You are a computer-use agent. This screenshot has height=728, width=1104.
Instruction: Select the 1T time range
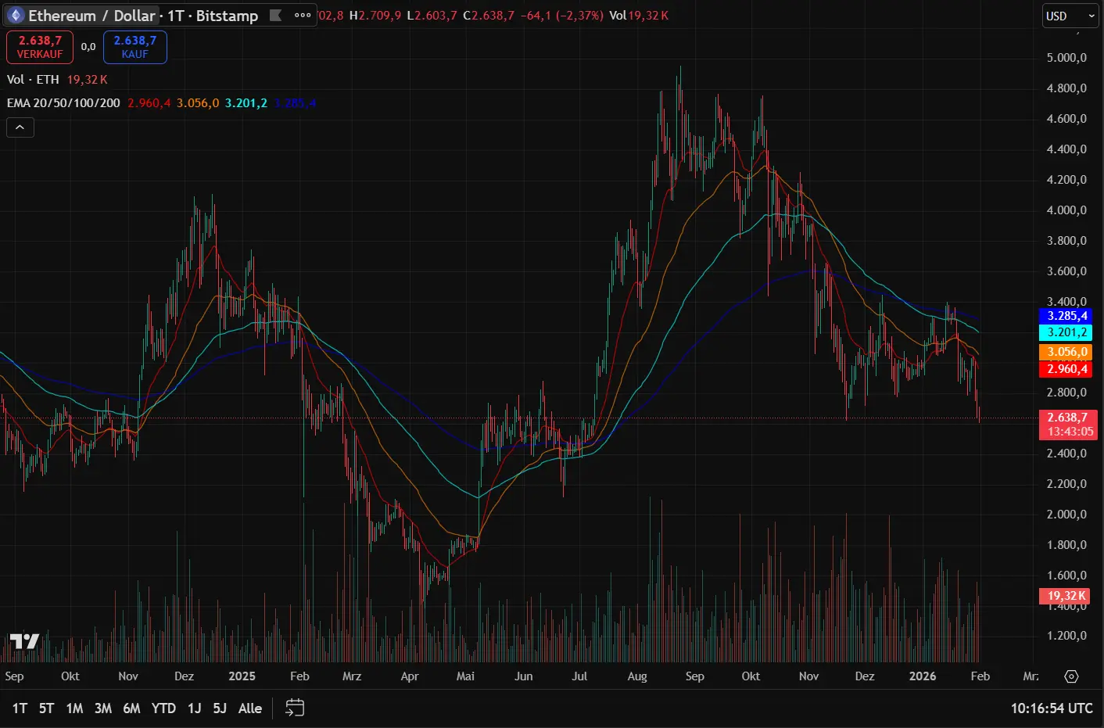[x=20, y=708]
